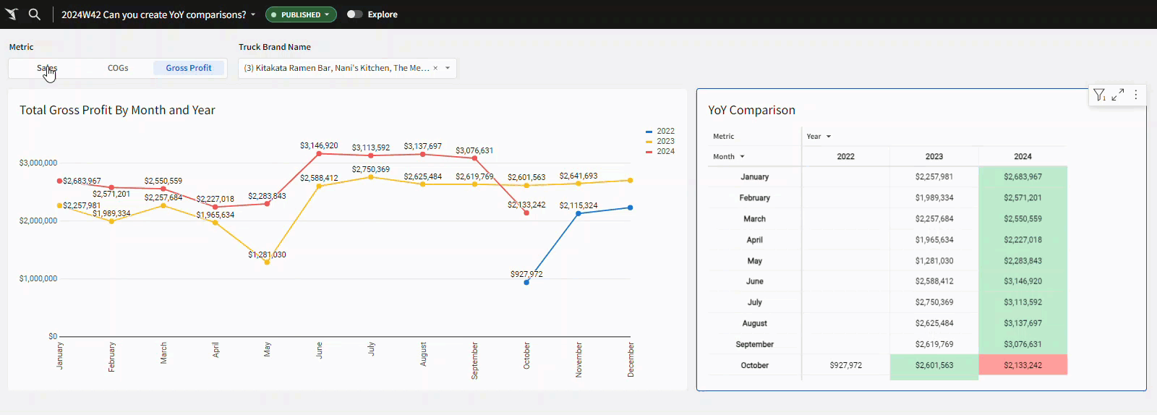Click the red-highlighted October 2024 cell
The width and height of the screenshot is (1157, 415).
pos(1022,365)
